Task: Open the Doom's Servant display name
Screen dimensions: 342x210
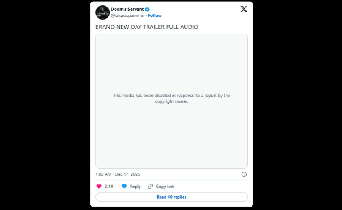Action: click(127, 9)
